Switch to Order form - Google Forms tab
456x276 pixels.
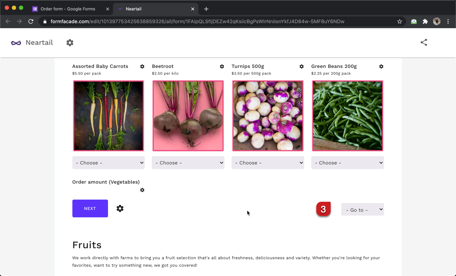(x=68, y=9)
